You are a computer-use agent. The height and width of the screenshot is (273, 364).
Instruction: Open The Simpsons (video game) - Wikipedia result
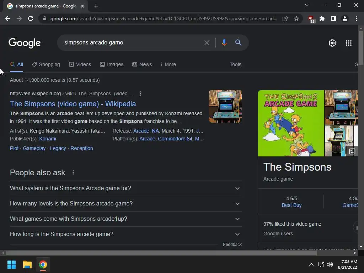point(73,104)
